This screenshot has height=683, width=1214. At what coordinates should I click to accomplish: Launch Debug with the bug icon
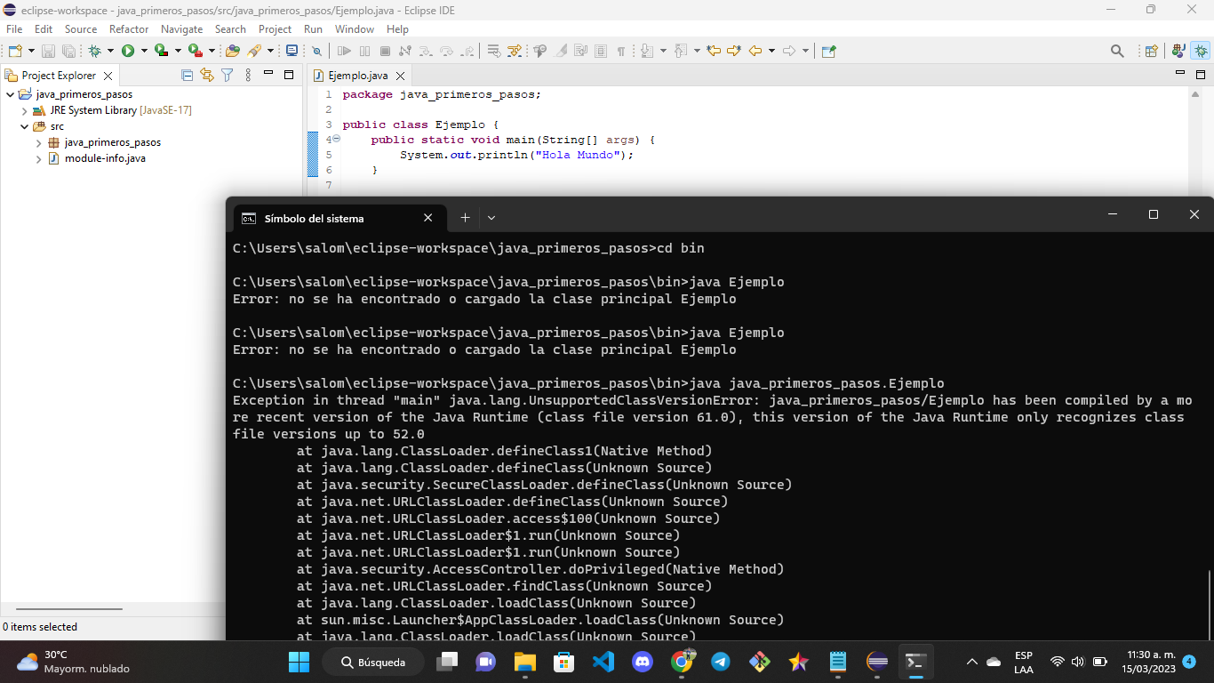[94, 51]
